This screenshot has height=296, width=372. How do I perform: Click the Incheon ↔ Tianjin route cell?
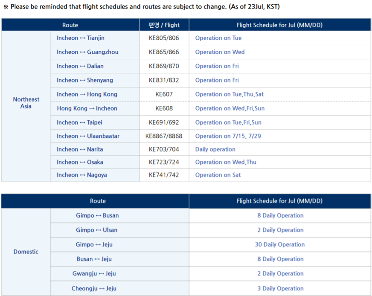pyautogui.click(x=95, y=38)
